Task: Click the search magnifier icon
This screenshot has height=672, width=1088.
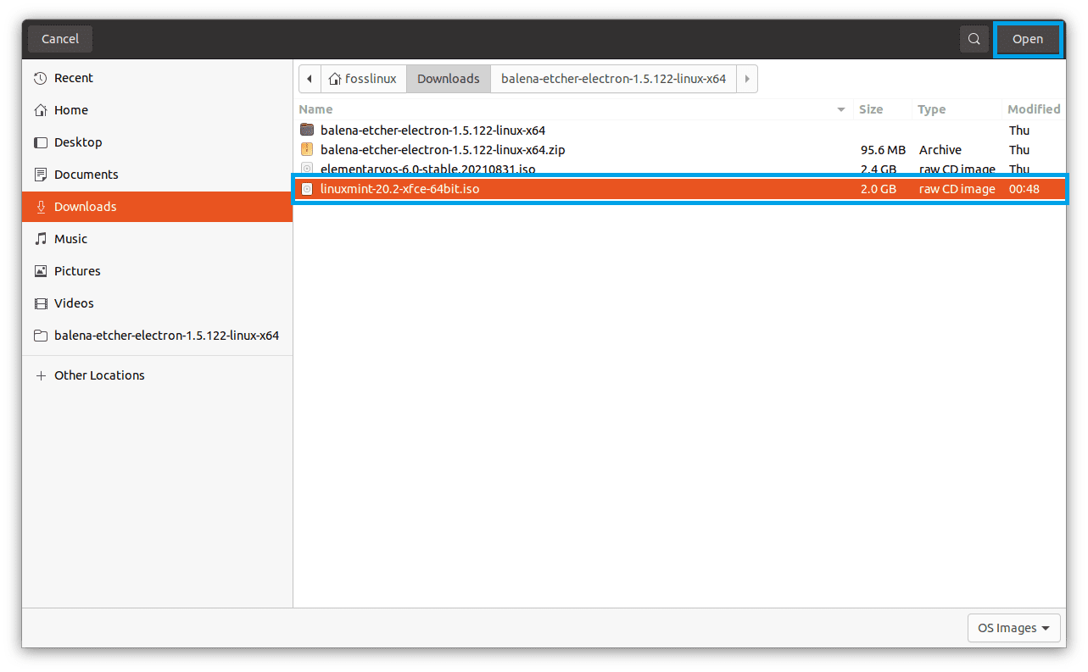Action: click(x=974, y=39)
